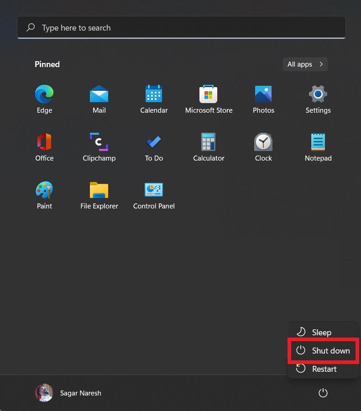Viewport: 361px width, 411px height.
Task: Select Shut down in the power menu
Action: coord(323,350)
